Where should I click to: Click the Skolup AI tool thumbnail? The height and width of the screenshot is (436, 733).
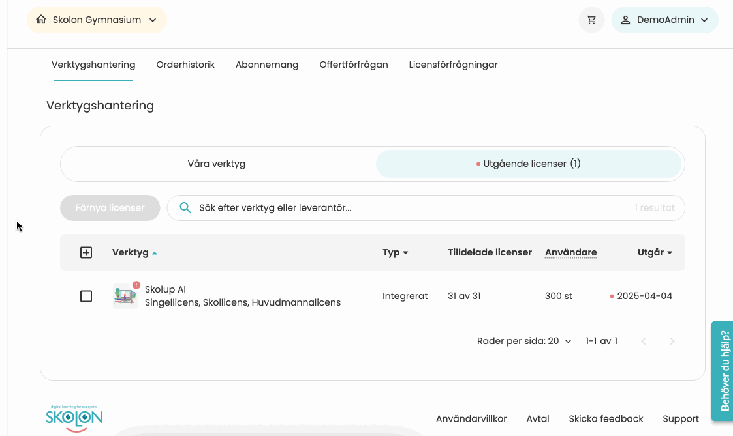pyautogui.click(x=125, y=296)
